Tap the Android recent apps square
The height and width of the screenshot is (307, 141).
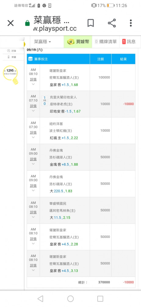tap(100, 299)
